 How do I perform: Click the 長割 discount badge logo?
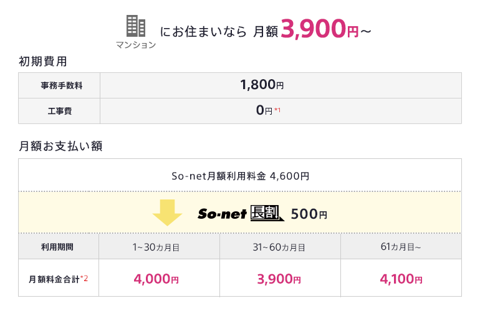click(267, 213)
